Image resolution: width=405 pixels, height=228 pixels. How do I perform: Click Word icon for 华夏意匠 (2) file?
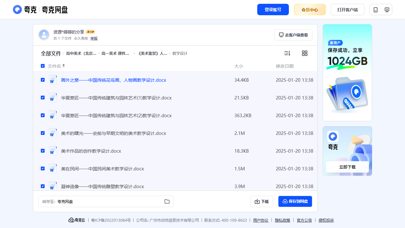click(x=53, y=115)
